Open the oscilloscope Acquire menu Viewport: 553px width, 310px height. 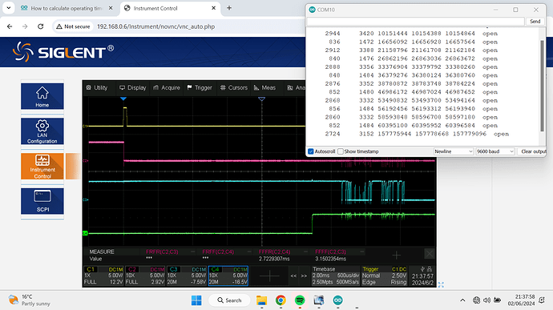pos(167,87)
